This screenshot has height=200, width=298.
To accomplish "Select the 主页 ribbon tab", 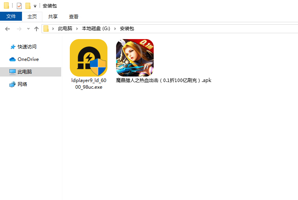I will pyautogui.click(x=32, y=16).
